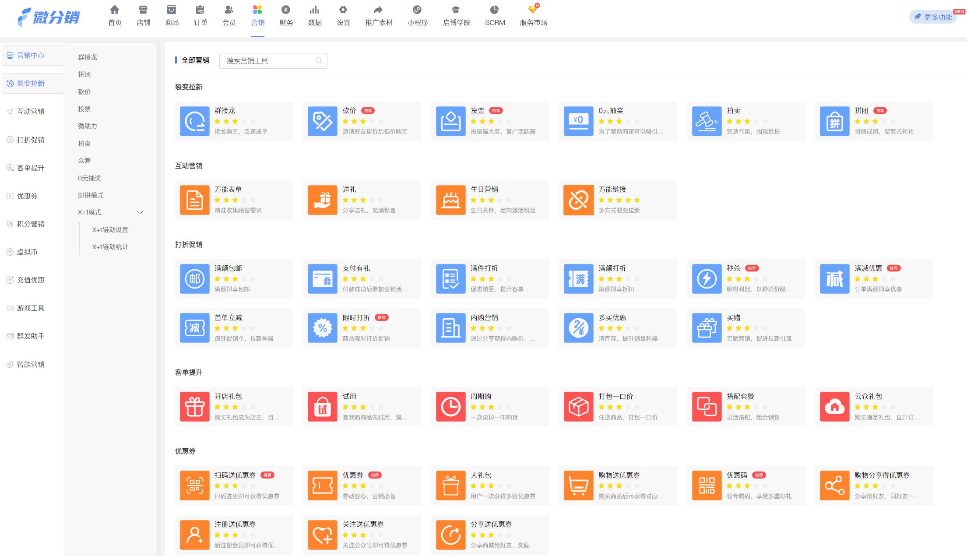Viewport: 967px width, 556px height.
Task: Focus the 搜索营销工具 search field
Action: click(x=268, y=61)
